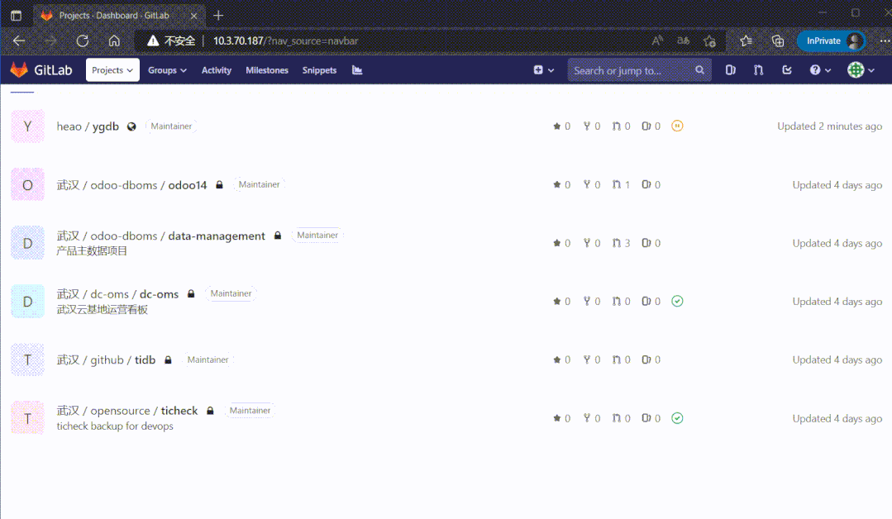Open the user avatar menu

[861, 70]
